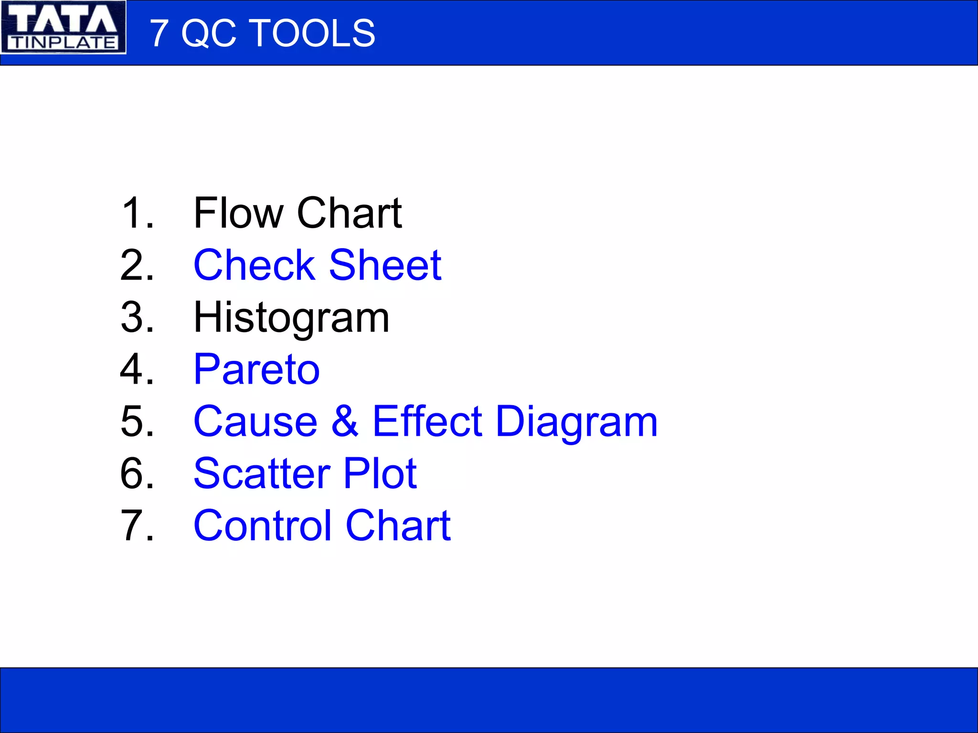Follow the Cause & Effect Diagram link

tap(425, 421)
